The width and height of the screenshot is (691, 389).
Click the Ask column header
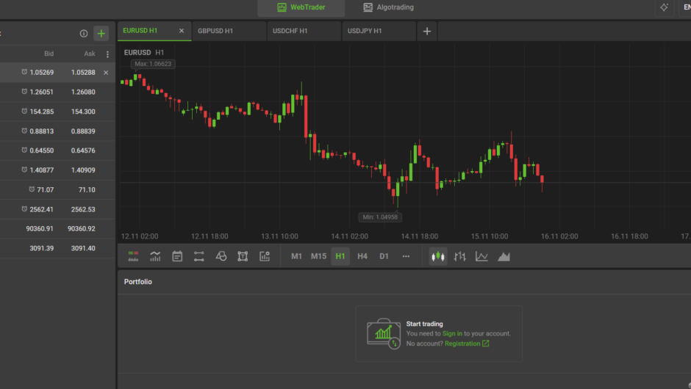(90, 54)
